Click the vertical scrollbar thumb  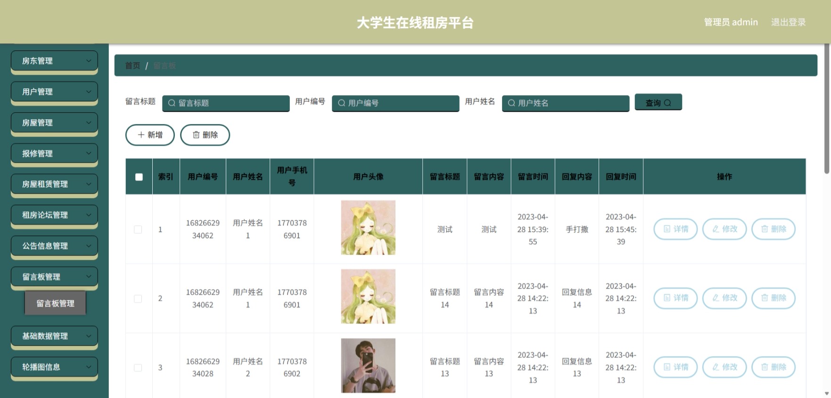827,108
